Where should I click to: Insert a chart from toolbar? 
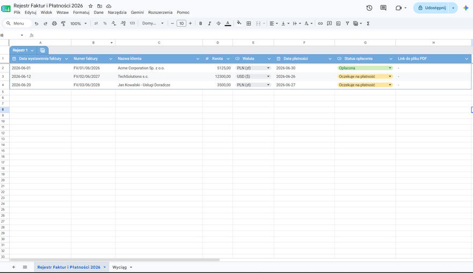[338, 24]
